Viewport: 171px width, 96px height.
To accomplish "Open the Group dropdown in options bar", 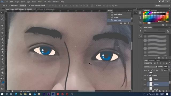I will 23,6.
